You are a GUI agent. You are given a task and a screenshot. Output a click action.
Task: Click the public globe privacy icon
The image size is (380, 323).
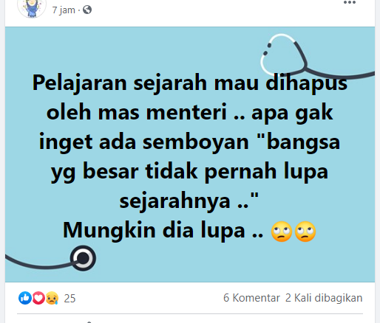(x=87, y=10)
